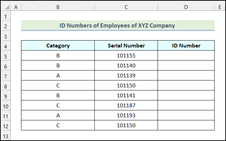Screen dimensions: 226x141
Task: Click the Category header cell
Action: pyautogui.click(x=58, y=46)
